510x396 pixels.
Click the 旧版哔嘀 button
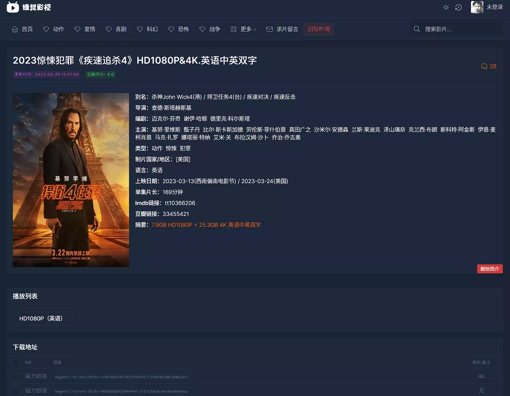coord(318,29)
